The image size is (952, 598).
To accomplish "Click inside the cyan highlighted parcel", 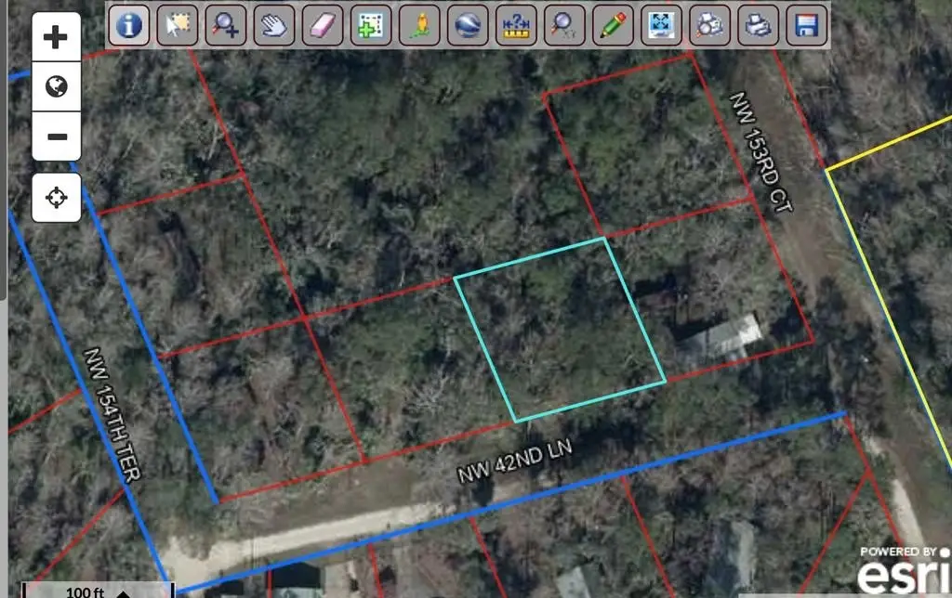I will [560, 330].
